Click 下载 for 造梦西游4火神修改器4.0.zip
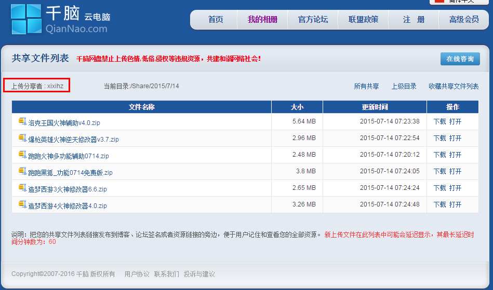The width and height of the screenshot is (493, 290). [439, 204]
